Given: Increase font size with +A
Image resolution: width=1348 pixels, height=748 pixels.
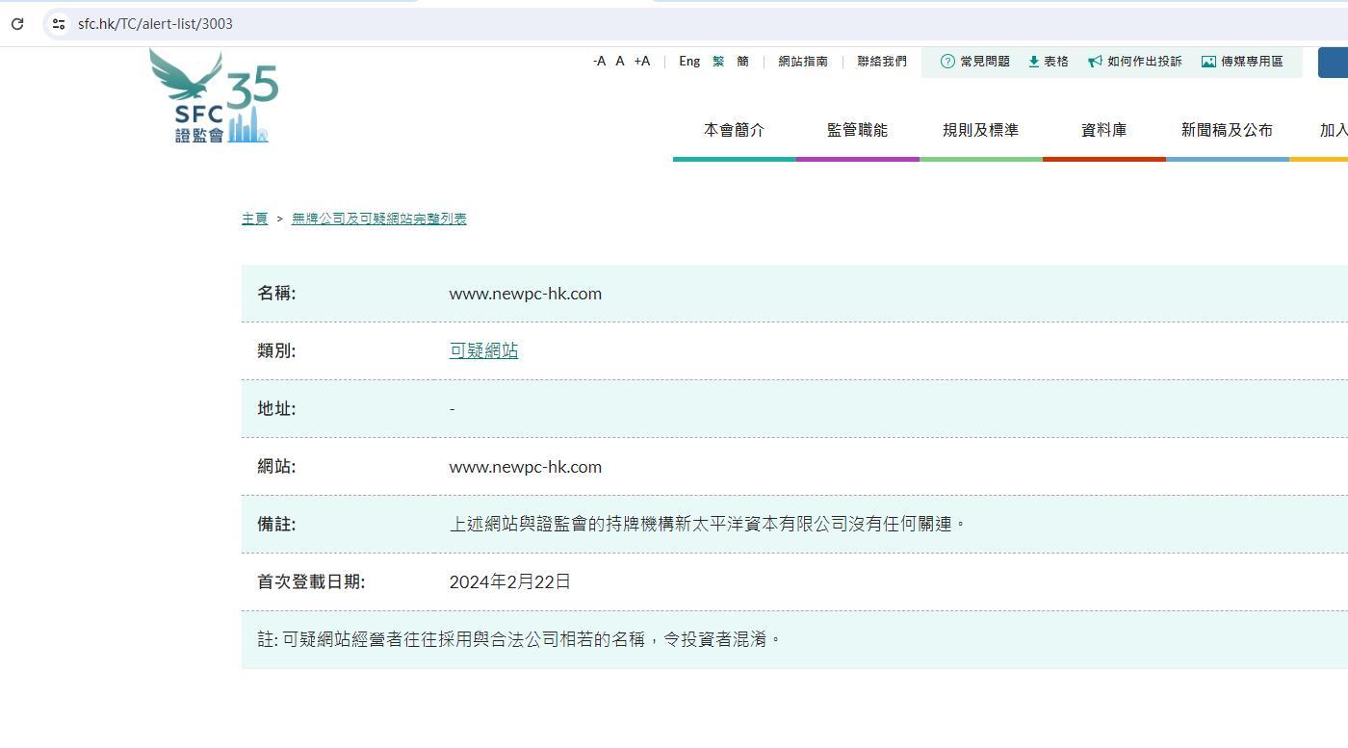Looking at the screenshot, I should (x=641, y=62).
